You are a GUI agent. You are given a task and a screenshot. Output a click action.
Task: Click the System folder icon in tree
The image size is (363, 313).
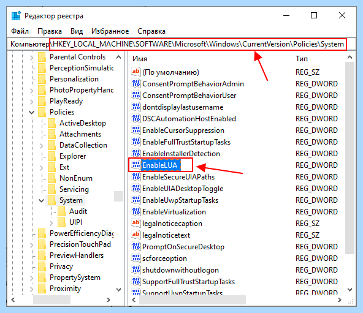pos(52,200)
